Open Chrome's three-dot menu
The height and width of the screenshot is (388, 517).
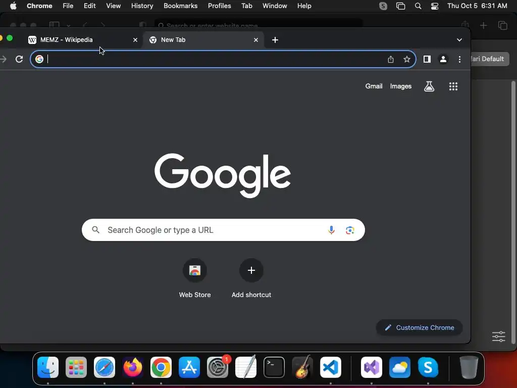(459, 59)
